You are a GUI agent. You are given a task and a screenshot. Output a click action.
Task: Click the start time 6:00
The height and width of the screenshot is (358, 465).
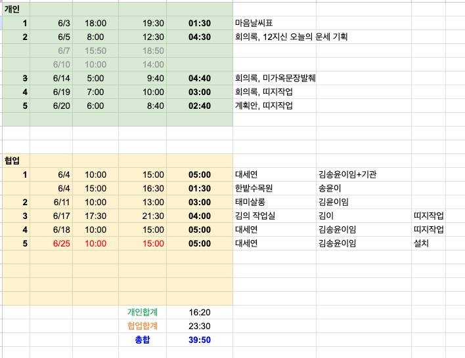tap(95, 106)
